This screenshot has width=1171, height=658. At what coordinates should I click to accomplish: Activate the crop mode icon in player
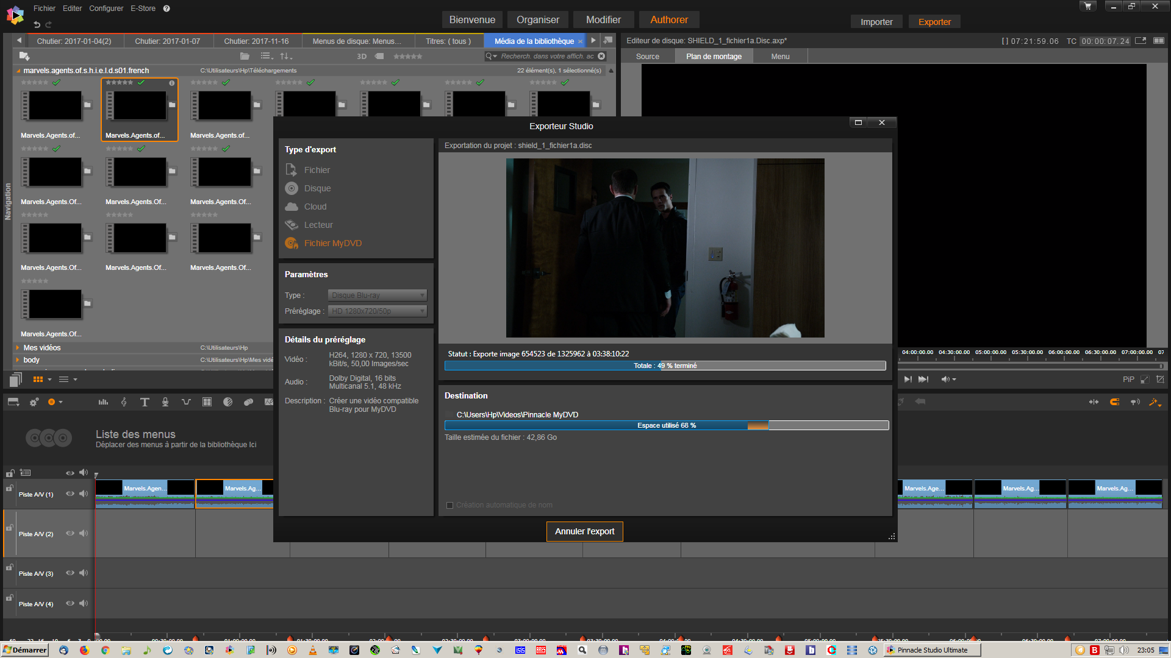1160,380
